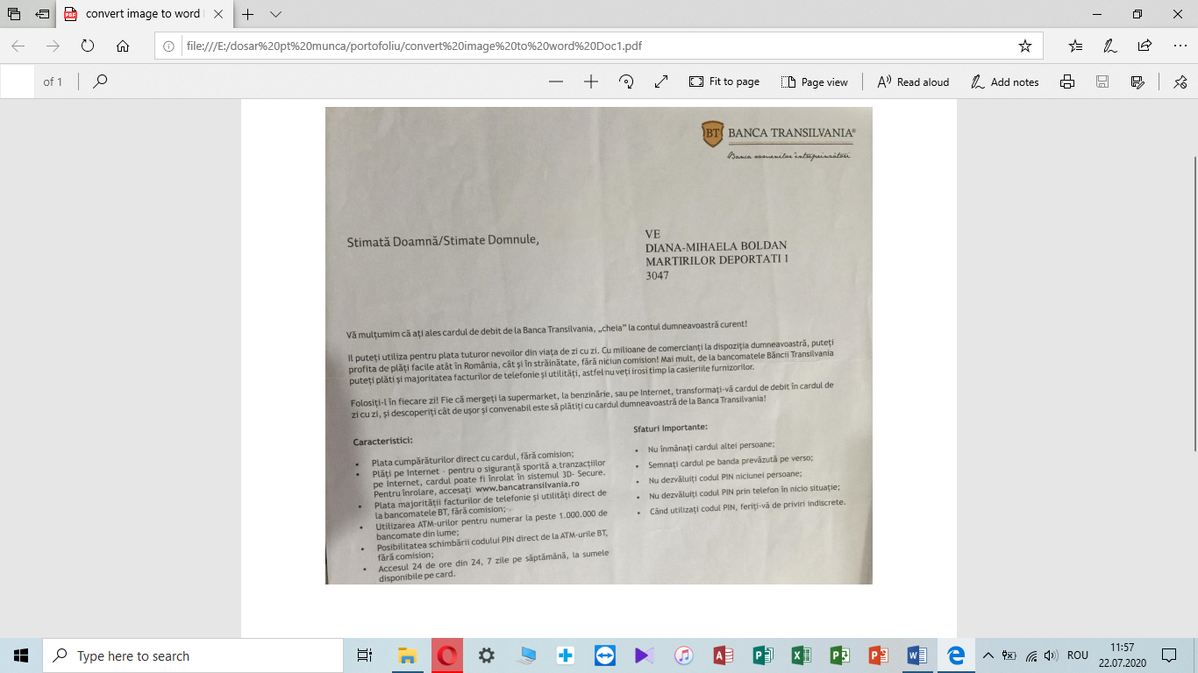Open PDF search with magnifier icon

[x=100, y=81]
